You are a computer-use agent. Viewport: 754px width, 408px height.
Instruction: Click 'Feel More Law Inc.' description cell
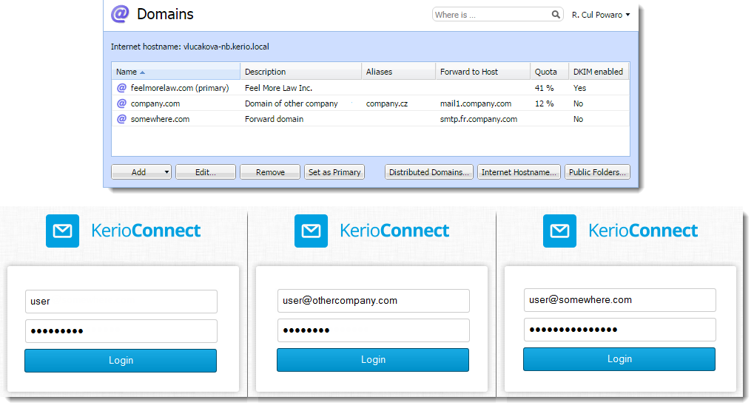pos(278,88)
